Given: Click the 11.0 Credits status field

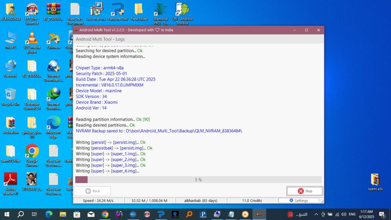Looking at the screenshot, I should [252, 201].
